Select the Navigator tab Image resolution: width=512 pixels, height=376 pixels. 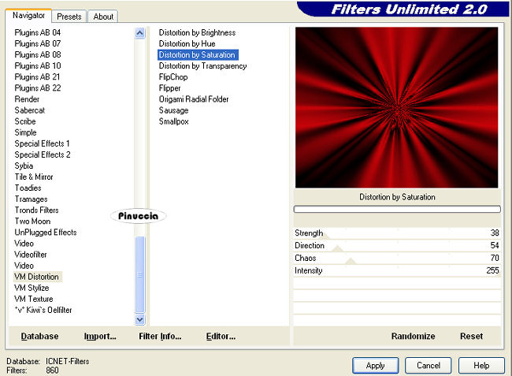tap(28, 15)
